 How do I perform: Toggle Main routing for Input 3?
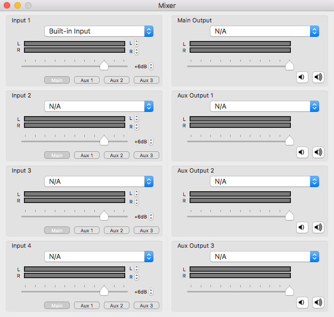click(57, 231)
